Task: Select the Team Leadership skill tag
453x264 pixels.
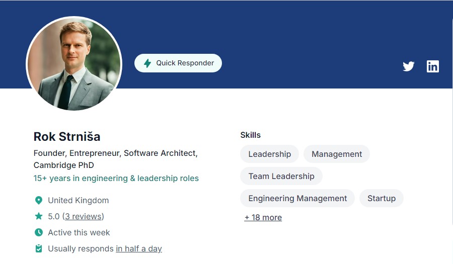Action: click(x=281, y=176)
